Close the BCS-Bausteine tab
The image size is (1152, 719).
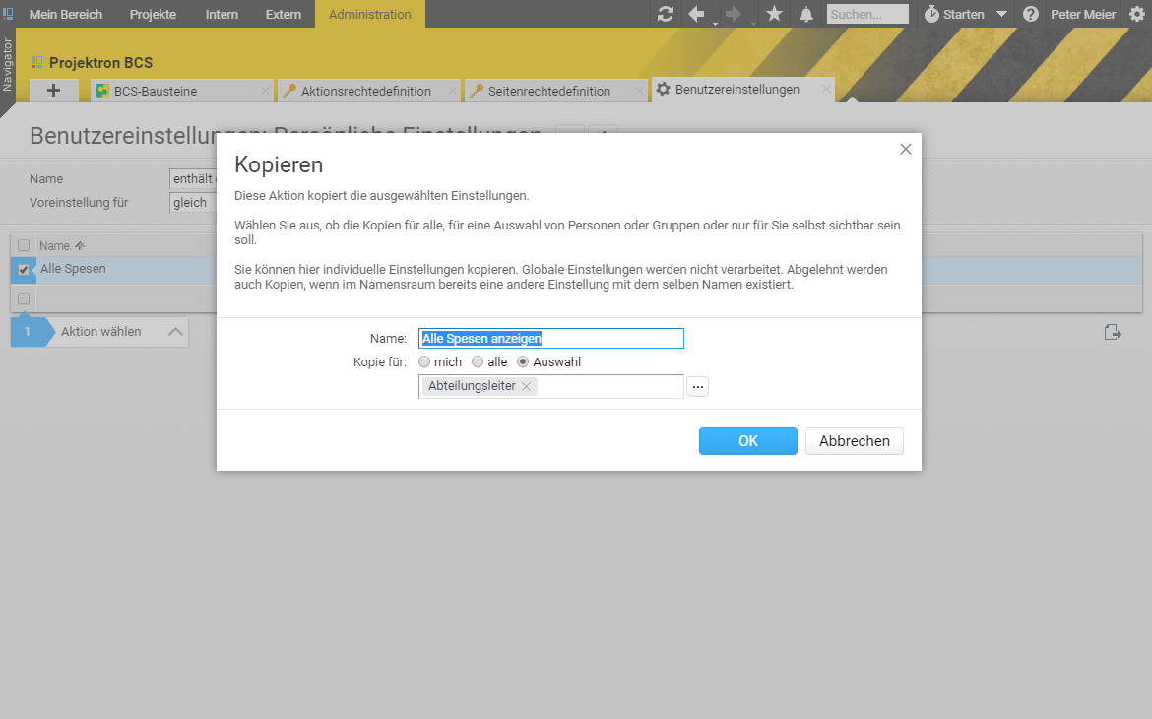point(265,91)
